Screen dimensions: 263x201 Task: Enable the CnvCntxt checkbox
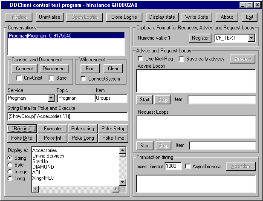[x=19, y=78]
